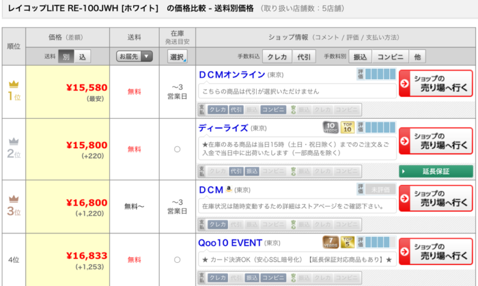Click Qoo10 EVENT コンビニ payment tag
This screenshot has height=286, width=478.
(273, 278)
